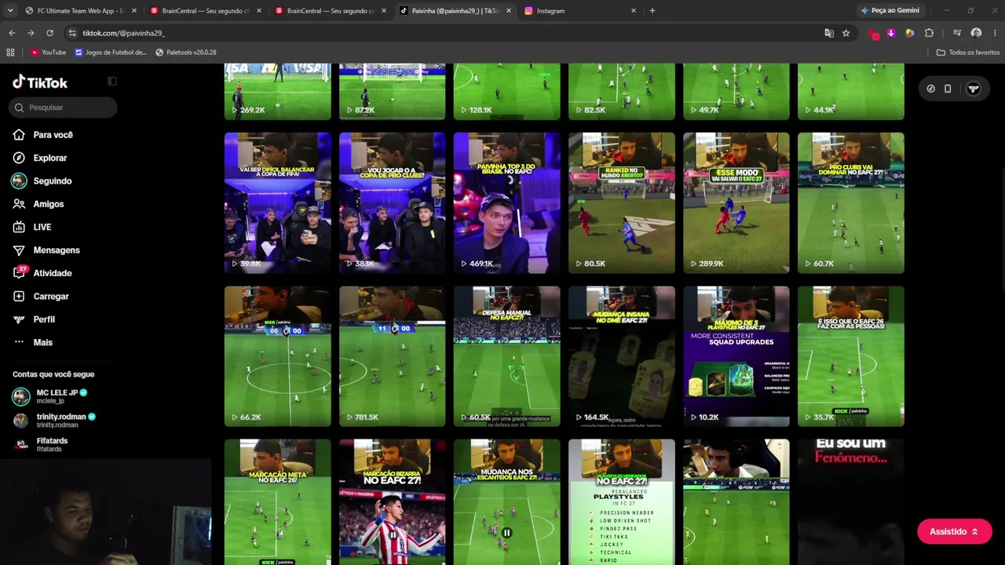Click the TikTok coins icon at top right

click(x=930, y=89)
